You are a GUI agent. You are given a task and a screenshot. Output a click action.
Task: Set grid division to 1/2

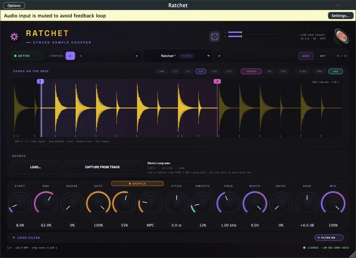click(x=175, y=71)
